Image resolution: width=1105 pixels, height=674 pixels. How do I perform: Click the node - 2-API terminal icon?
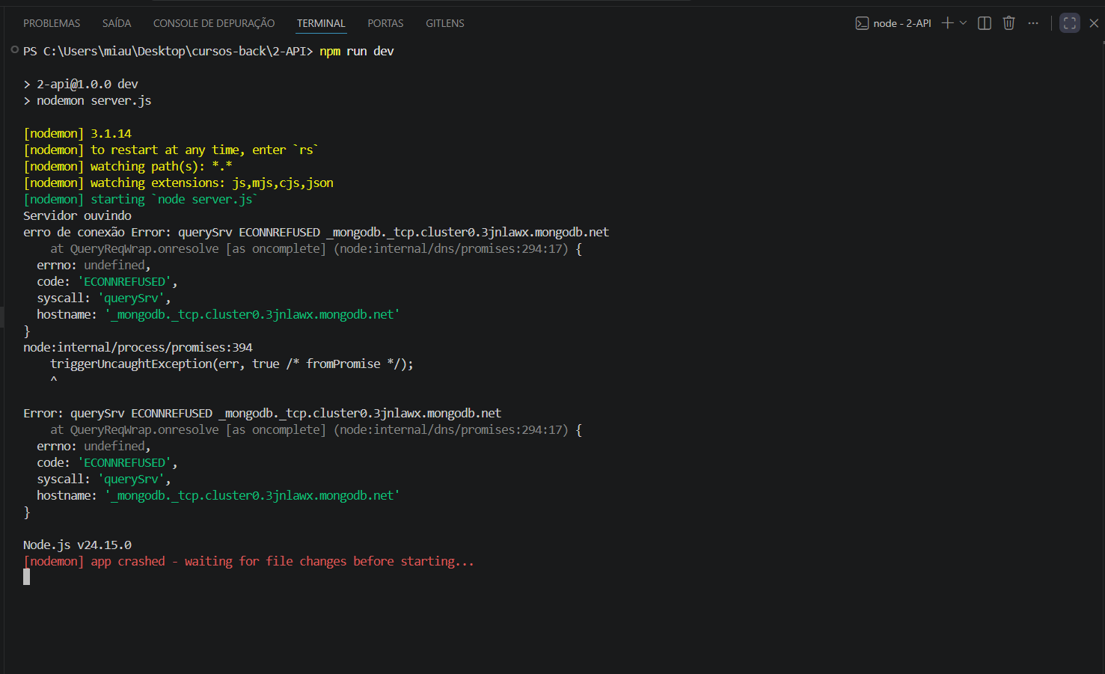pyautogui.click(x=862, y=23)
